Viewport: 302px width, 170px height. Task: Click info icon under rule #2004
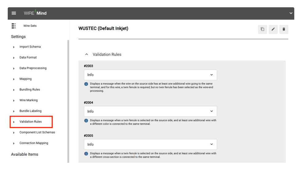pos(86,121)
